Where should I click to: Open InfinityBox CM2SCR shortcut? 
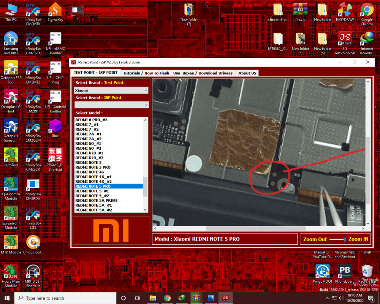tap(33, 160)
